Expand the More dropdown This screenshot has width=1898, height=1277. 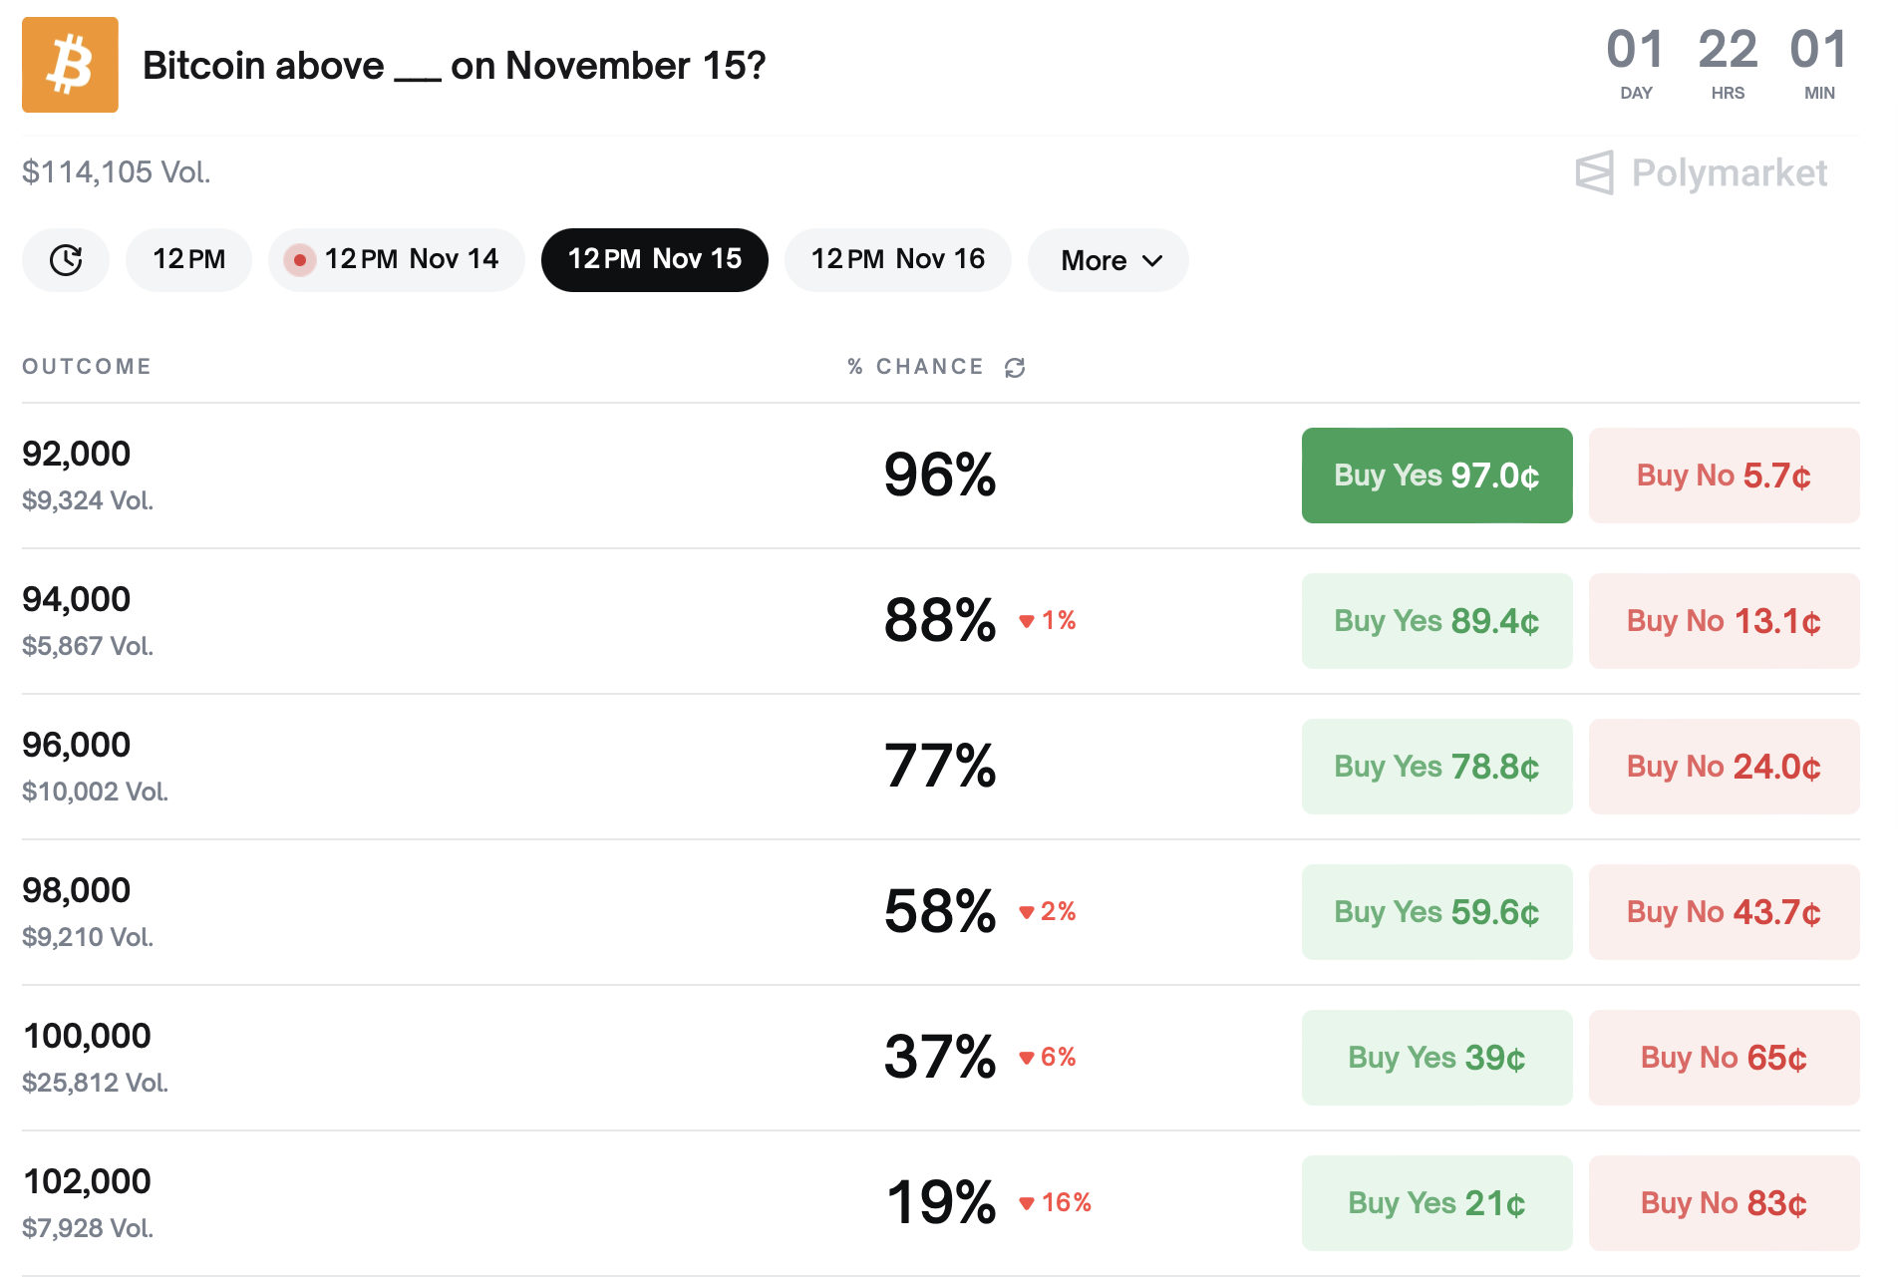1108,260
